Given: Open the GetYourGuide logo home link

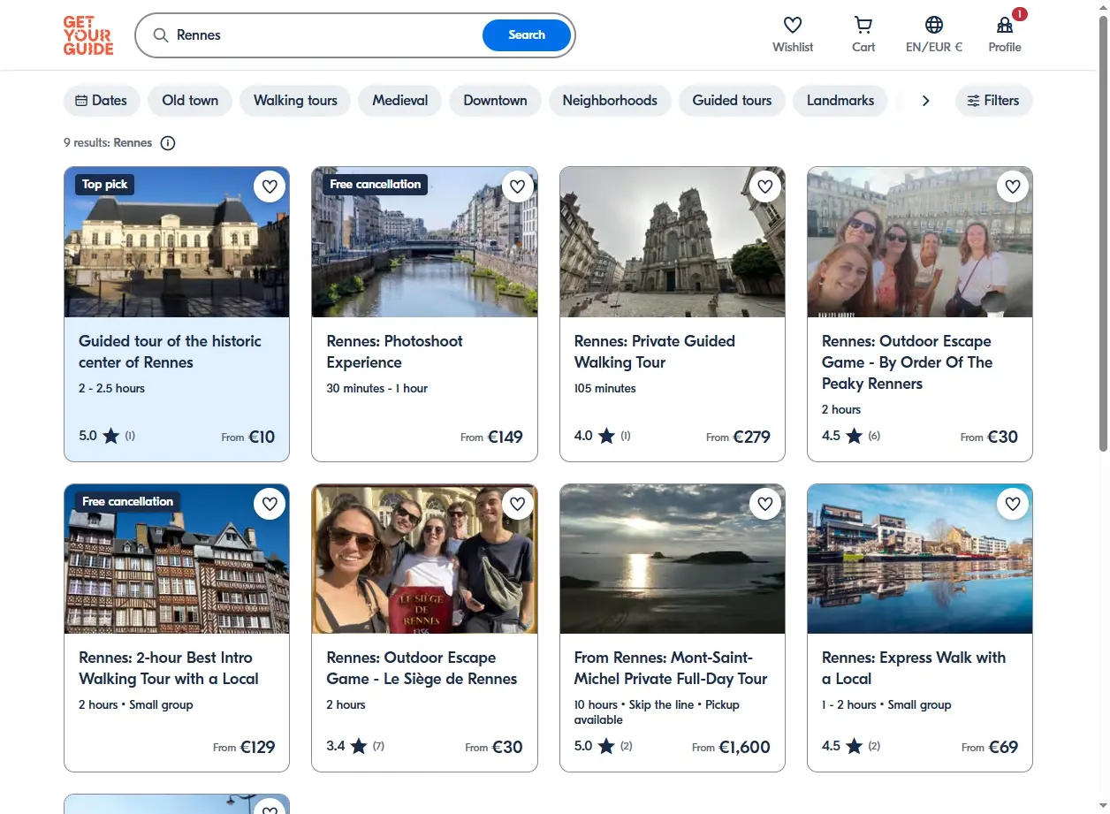Looking at the screenshot, I should coord(87,35).
